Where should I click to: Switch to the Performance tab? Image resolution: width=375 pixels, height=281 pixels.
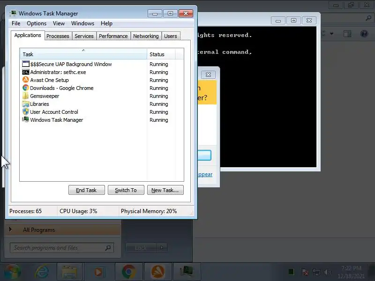[113, 36]
